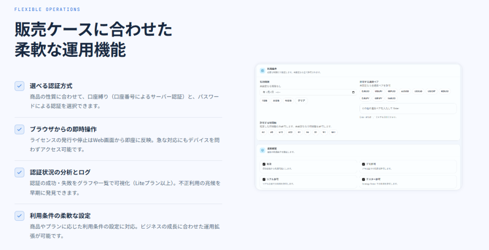Click the check icon beside 利用条件の柔軟な設定
The width and height of the screenshot is (489, 250).
pos(19,216)
